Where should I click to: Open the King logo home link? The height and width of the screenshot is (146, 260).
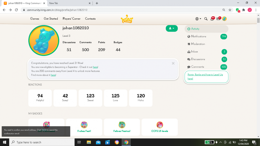point(127,19)
